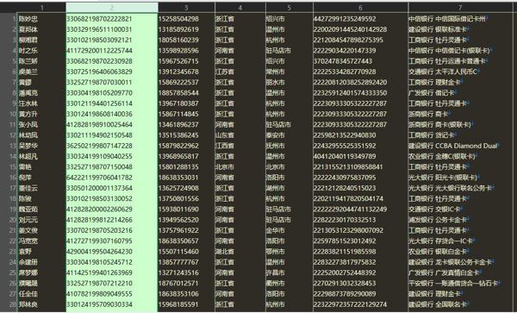Select the 泰安市 cell in column 5
Screen dimensions: 517x313
pos(290,135)
